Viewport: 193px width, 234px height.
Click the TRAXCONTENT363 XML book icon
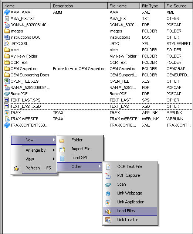(7, 125)
